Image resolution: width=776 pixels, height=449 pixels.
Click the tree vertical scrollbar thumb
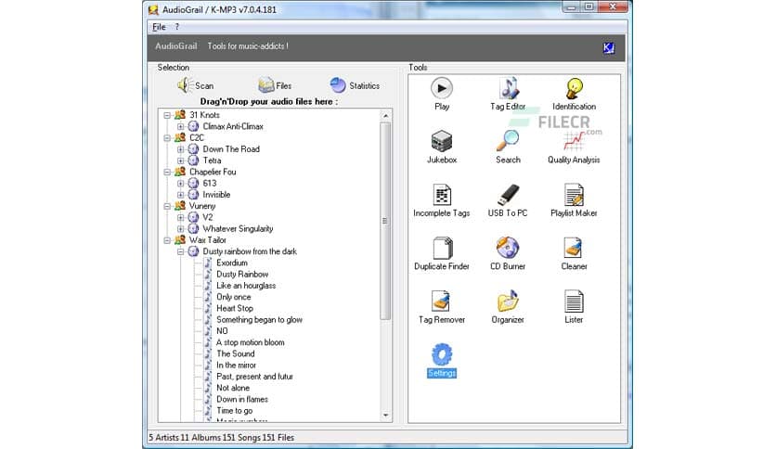coord(385,221)
